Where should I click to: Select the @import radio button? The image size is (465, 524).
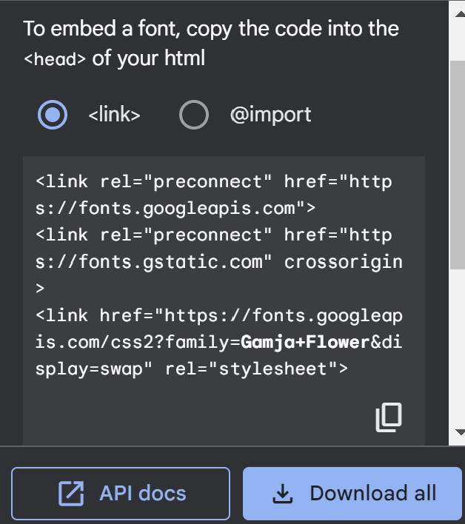click(x=194, y=115)
